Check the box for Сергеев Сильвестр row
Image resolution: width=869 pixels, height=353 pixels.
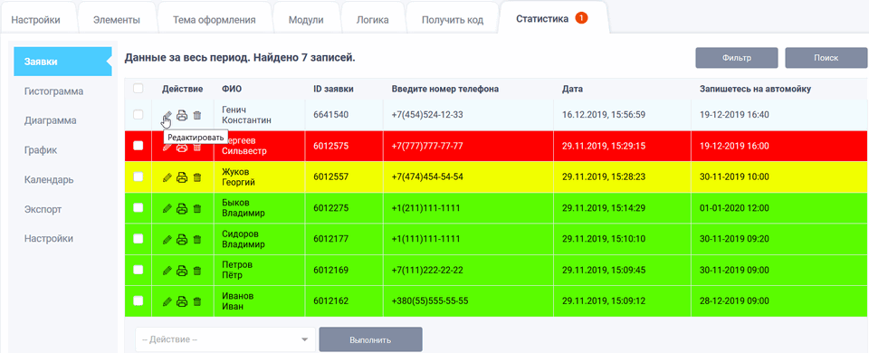[x=138, y=145]
